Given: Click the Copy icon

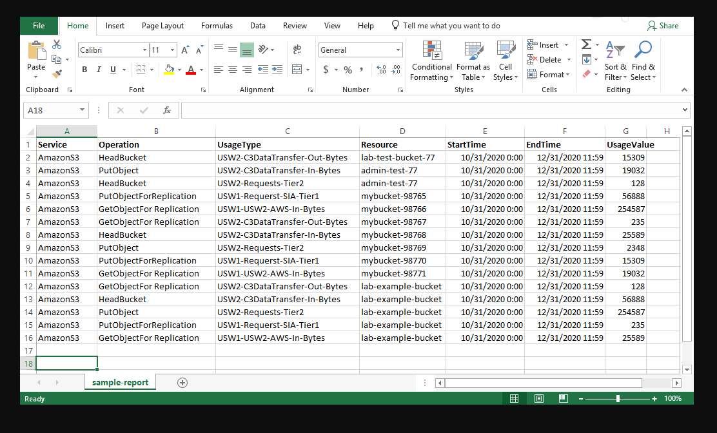Looking at the screenshot, I should (56, 59).
